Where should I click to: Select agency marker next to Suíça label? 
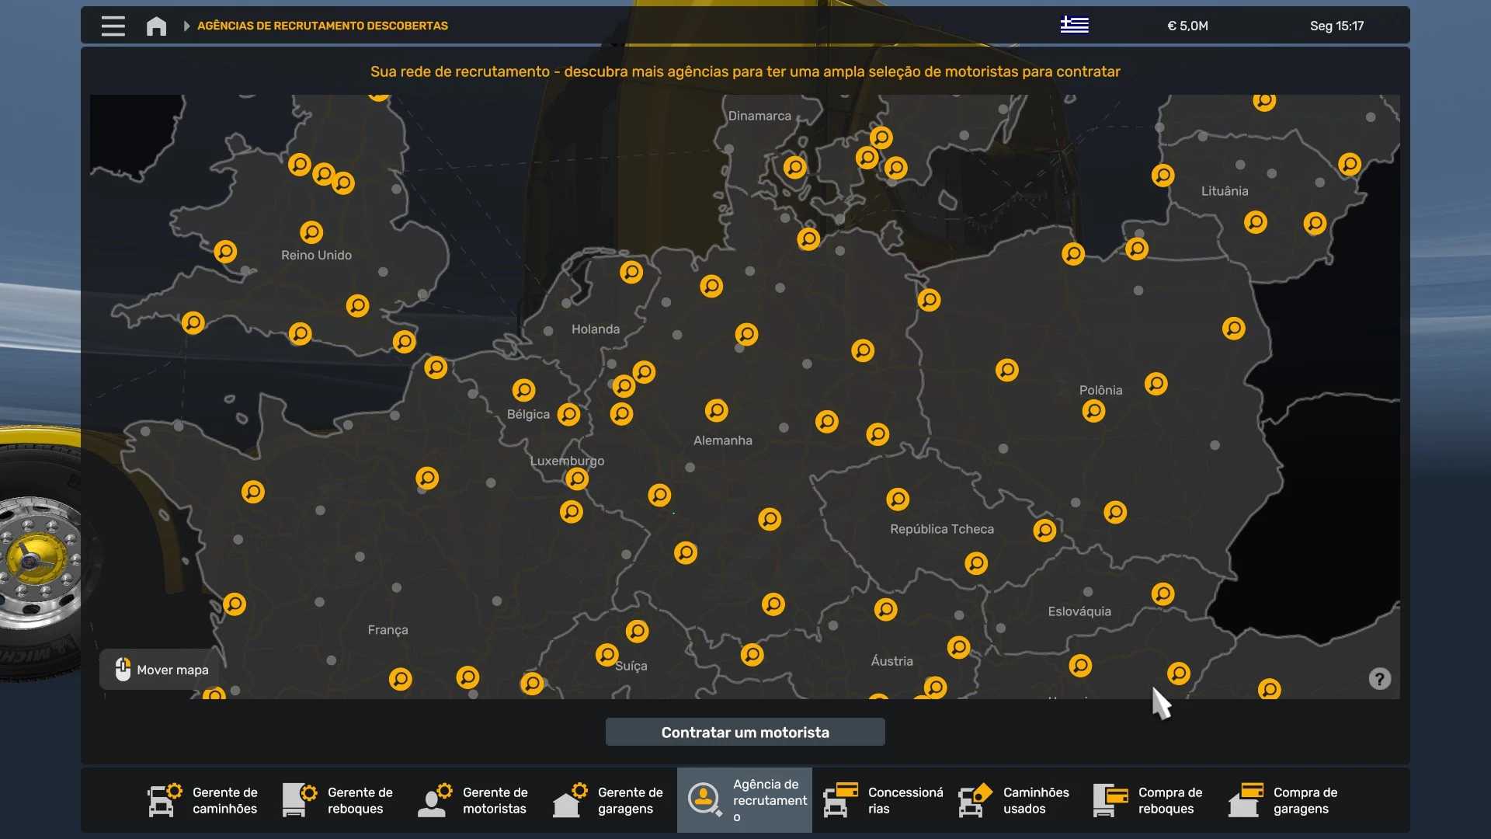pos(607,655)
